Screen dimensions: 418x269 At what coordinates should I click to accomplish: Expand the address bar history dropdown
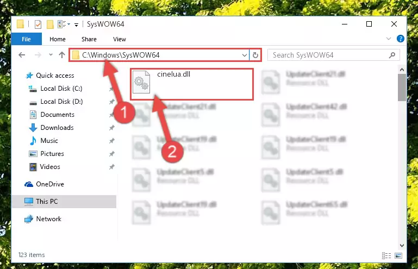point(244,55)
